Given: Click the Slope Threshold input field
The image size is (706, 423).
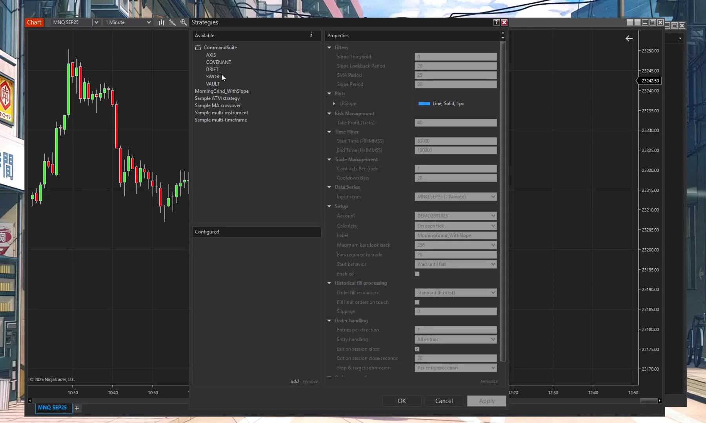Looking at the screenshot, I should tap(456, 57).
